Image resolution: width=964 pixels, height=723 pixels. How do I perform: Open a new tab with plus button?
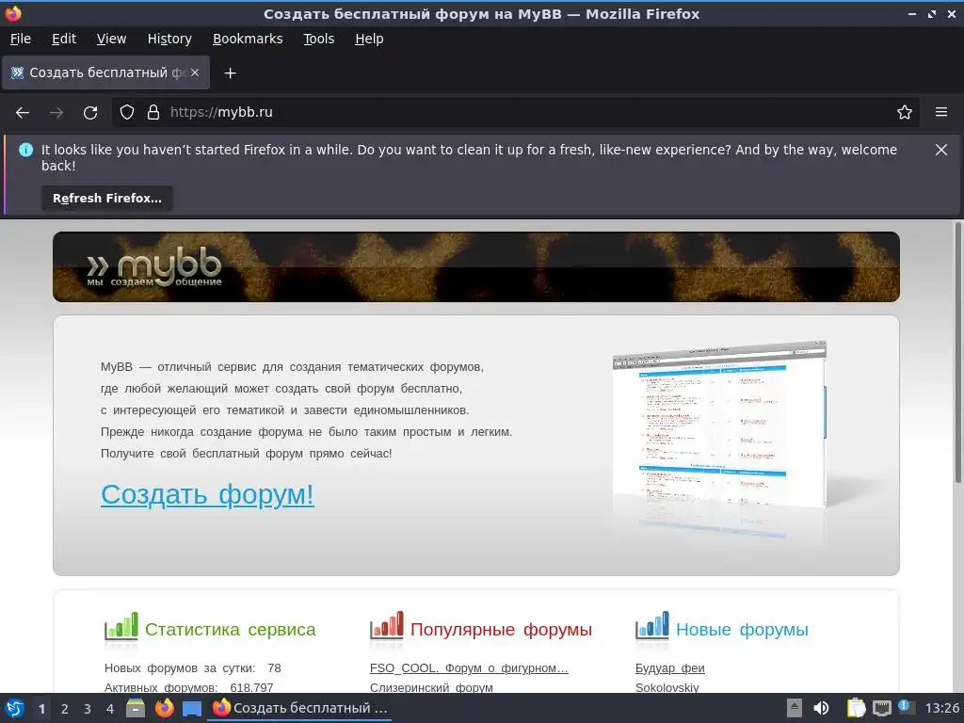point(230,73)
